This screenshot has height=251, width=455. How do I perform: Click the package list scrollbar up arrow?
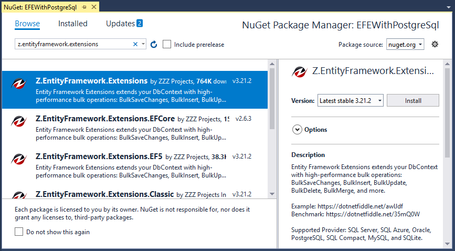(x=272, y=64)
